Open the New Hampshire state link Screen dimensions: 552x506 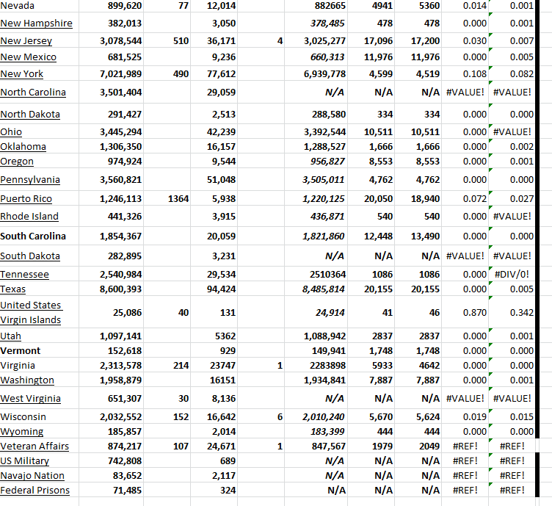(x=36, y=24)
